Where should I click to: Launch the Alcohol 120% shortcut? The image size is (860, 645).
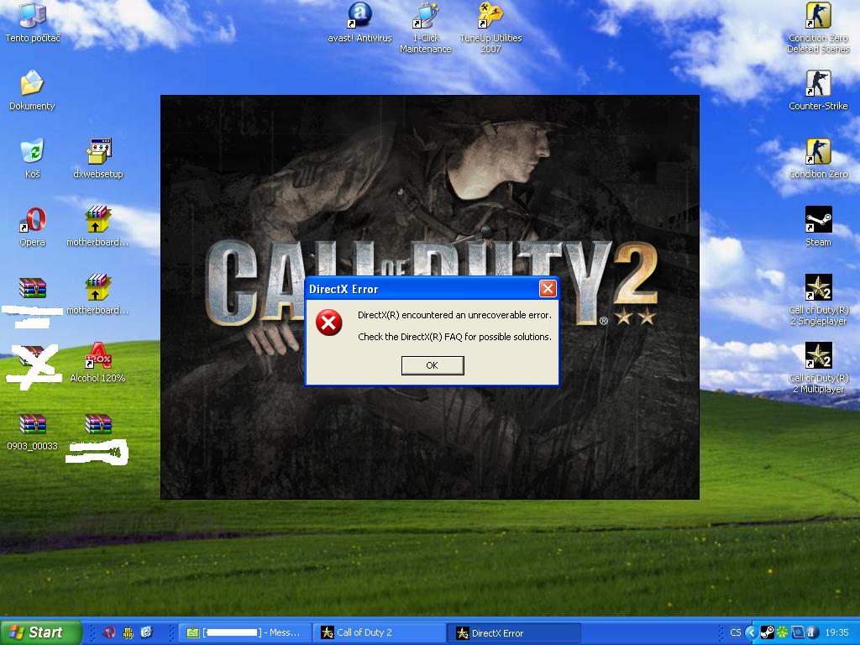point(97,363)
